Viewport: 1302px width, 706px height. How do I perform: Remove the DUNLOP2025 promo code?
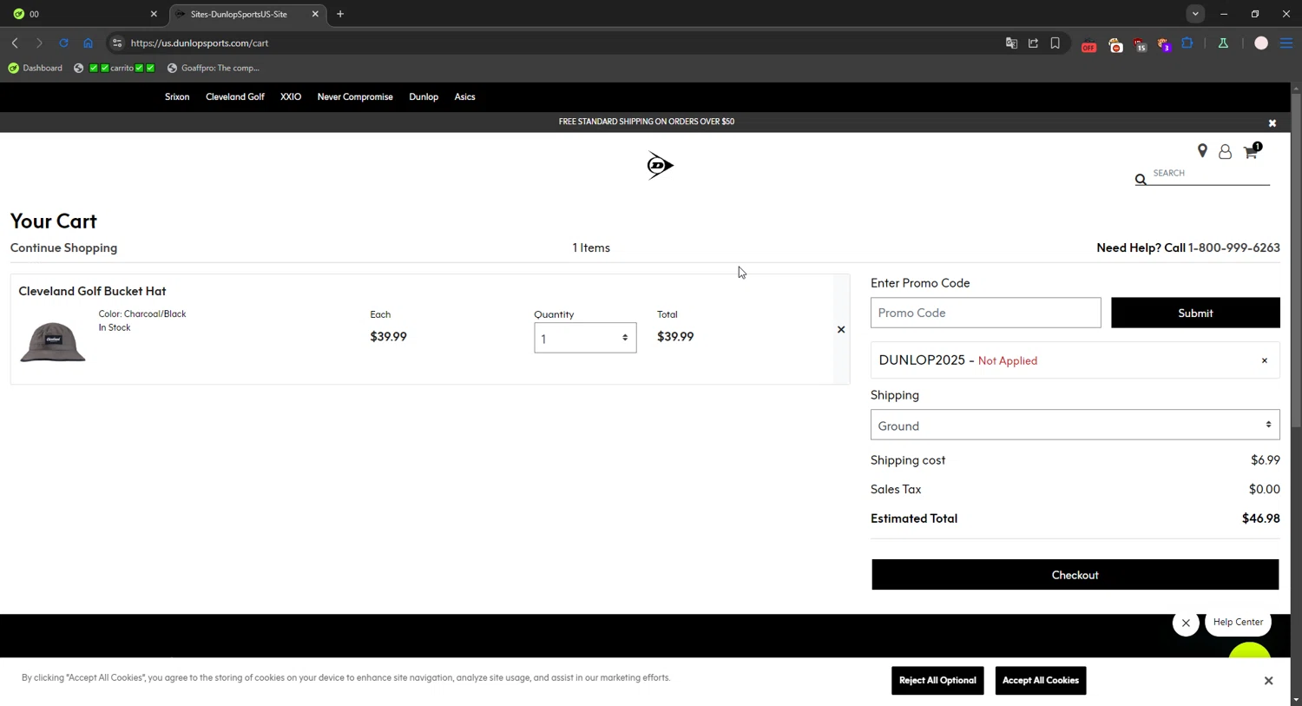(x=1264, y=360)
